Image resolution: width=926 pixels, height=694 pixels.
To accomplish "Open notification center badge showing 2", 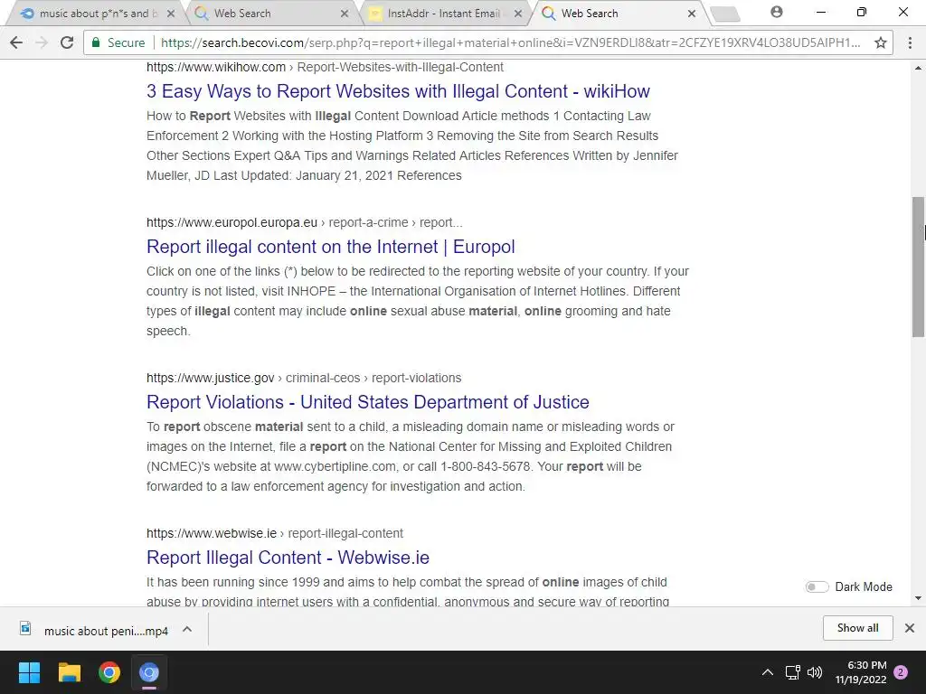I will tap(901, 672).
